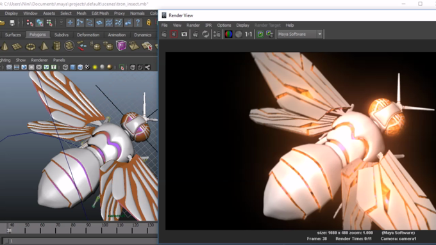This screenshot has height=245, width=436.
Task: Open the Display menu in Render View
Action: 243,25
